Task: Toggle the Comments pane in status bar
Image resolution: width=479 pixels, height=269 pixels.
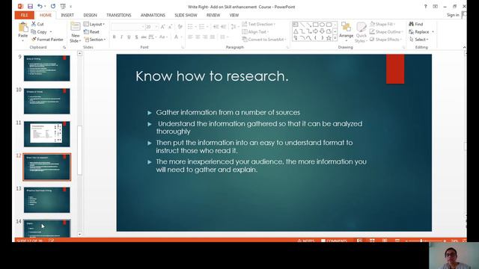Action: click(x=335, y=241)
